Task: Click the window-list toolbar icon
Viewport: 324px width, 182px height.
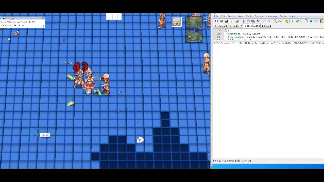Action: (x=316, y=21)
